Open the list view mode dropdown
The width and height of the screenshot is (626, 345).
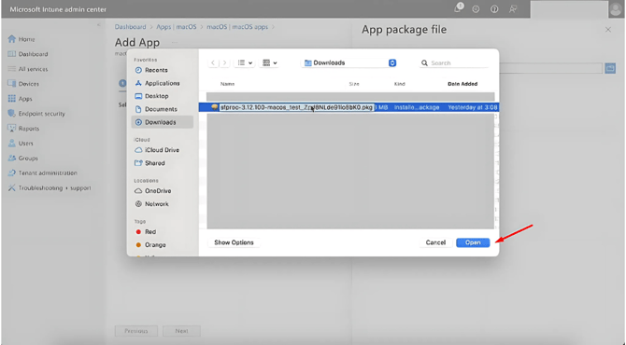tap(245, 63)
